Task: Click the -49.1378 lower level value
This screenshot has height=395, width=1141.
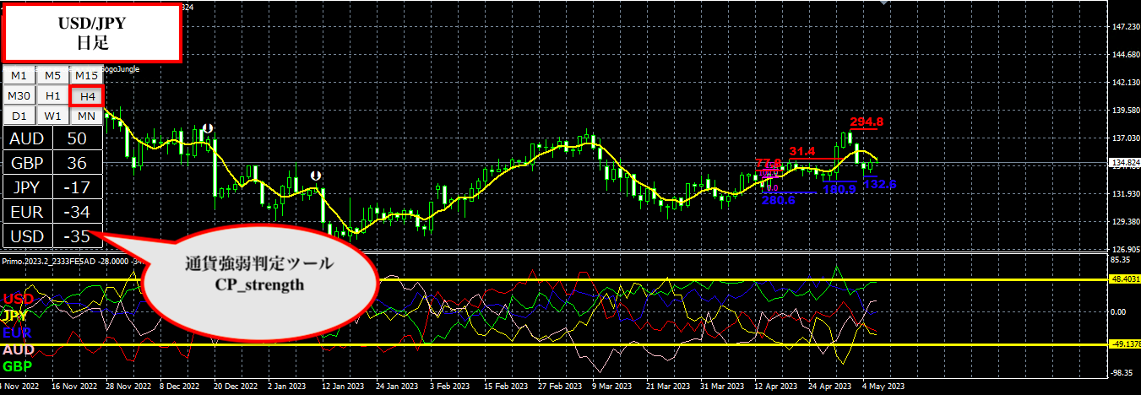Action: click(1123, 344)
